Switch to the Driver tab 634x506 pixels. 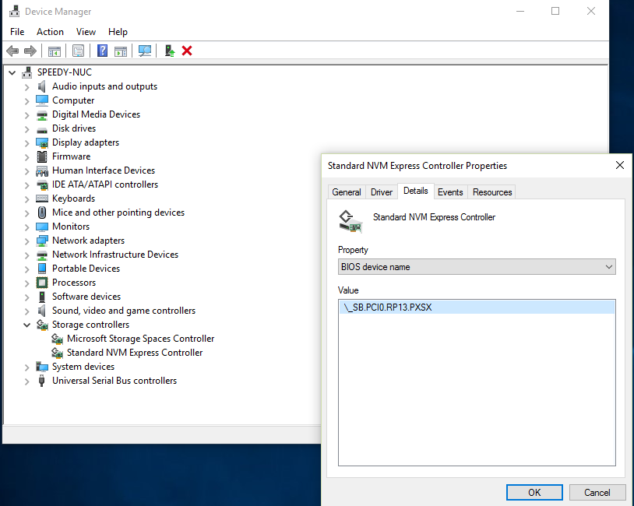pos(382,192)
